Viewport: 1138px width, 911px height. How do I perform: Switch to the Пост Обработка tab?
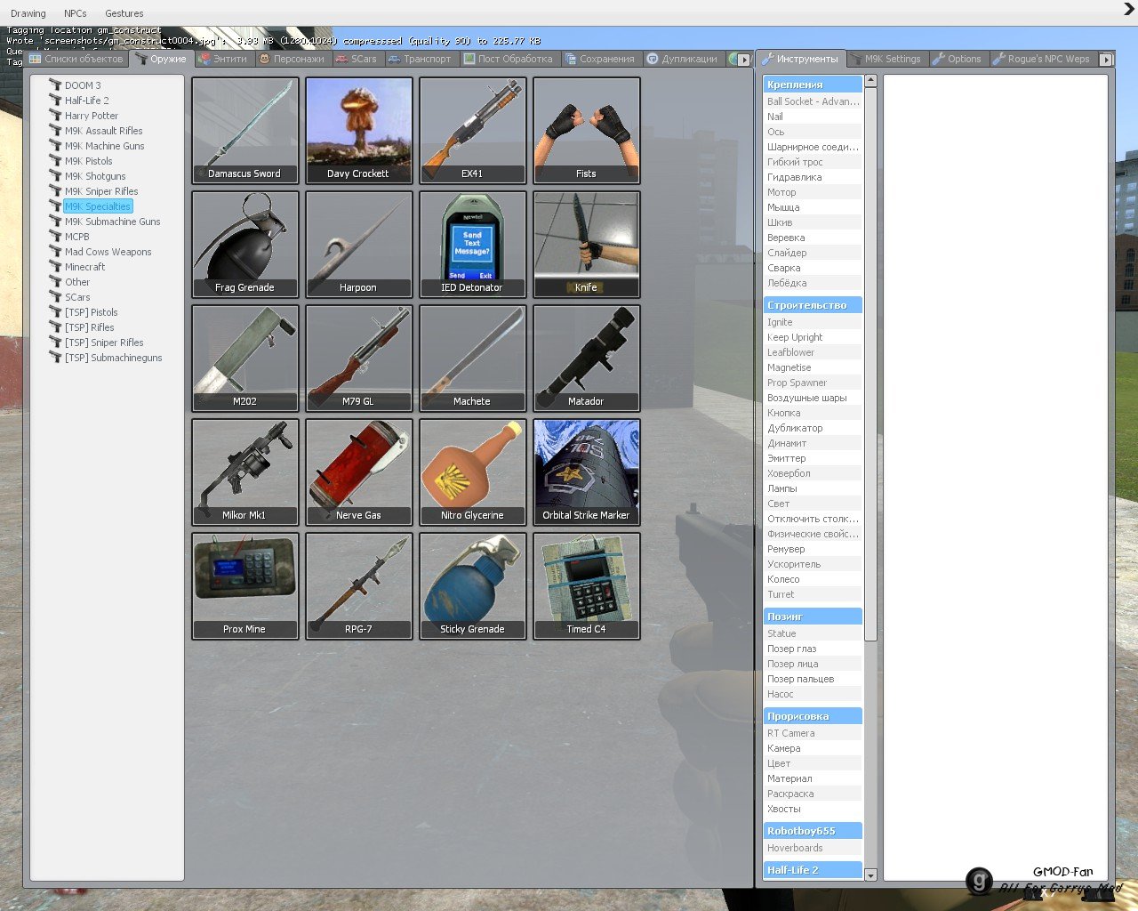508,59
